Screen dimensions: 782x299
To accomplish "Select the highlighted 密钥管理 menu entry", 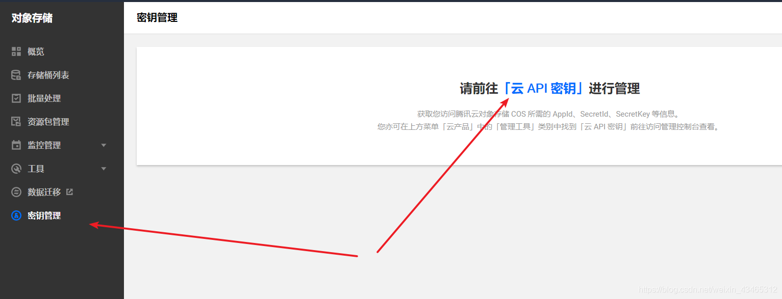I will coord(47,215).
